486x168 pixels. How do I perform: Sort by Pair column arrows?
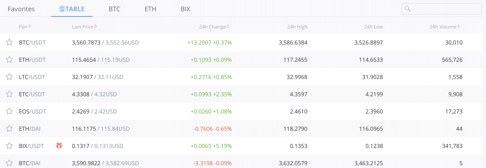30,27
